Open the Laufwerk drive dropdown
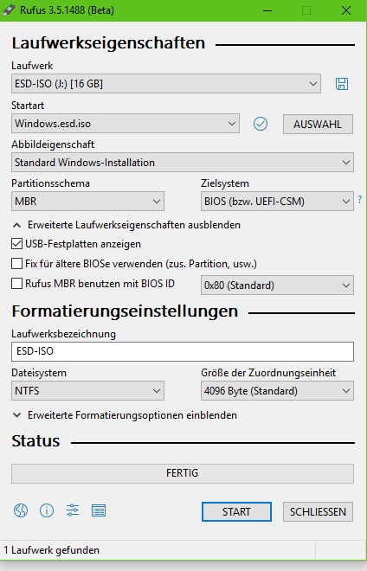 pos(166,84)
